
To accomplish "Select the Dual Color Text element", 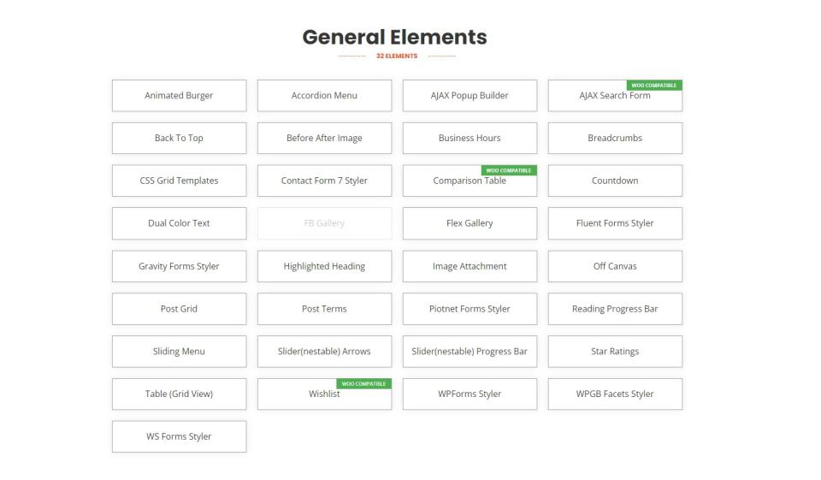I will [179, 223].
